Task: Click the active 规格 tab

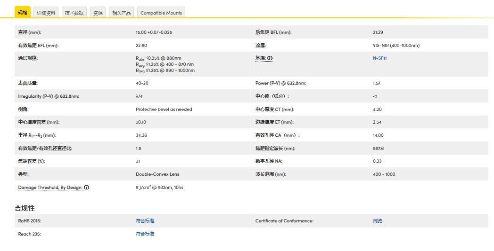Action: 23,12
